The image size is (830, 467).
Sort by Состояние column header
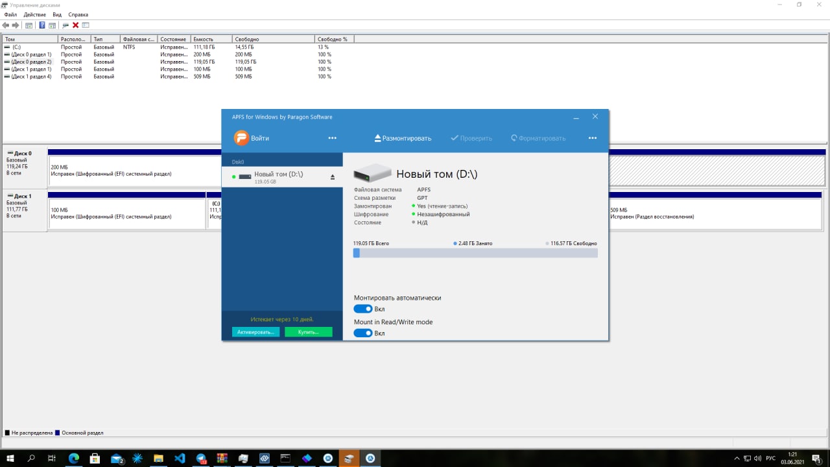[174, 40]
